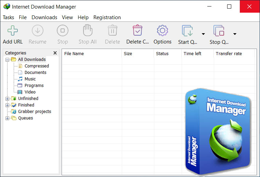Click the Stop All hand icon
Image resolution: width=260 pixels, height=177 pixels.
[88, 30]
